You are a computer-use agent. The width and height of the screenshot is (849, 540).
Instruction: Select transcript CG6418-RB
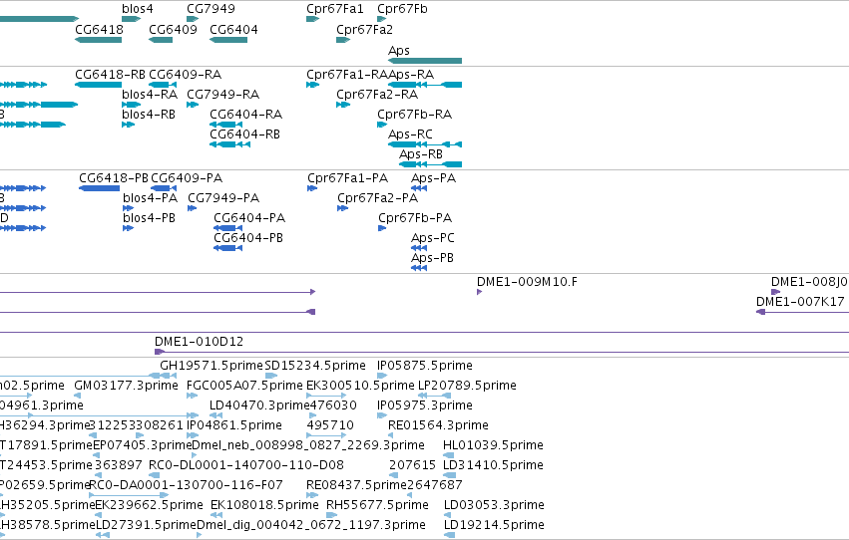coord(110,75)
